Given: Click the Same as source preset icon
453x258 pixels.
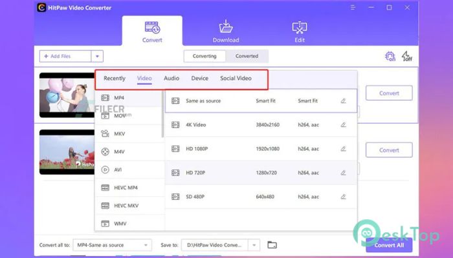Looking at the screenshot, I should click(175, 101).
